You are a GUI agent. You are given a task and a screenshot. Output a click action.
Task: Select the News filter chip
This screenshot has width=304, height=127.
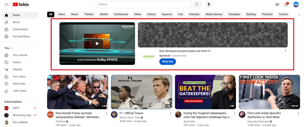(x=62, y=14)
